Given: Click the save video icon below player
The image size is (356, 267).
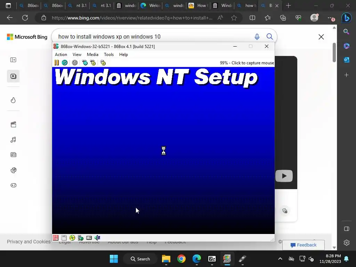Looking at the screenshot, I should [x=285, y=211].
